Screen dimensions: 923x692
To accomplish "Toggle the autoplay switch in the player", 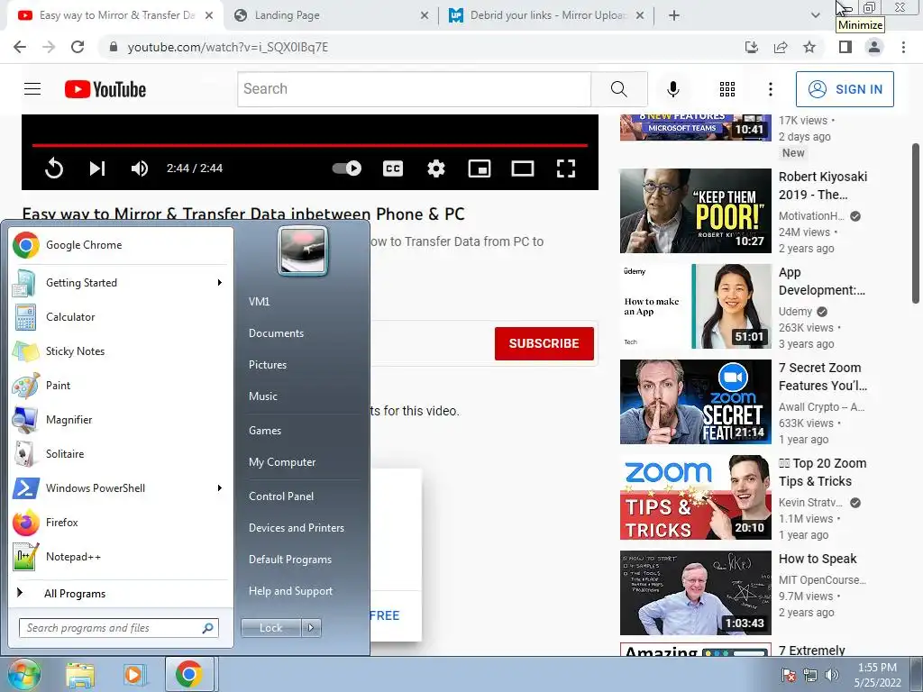I will point(347,168).
